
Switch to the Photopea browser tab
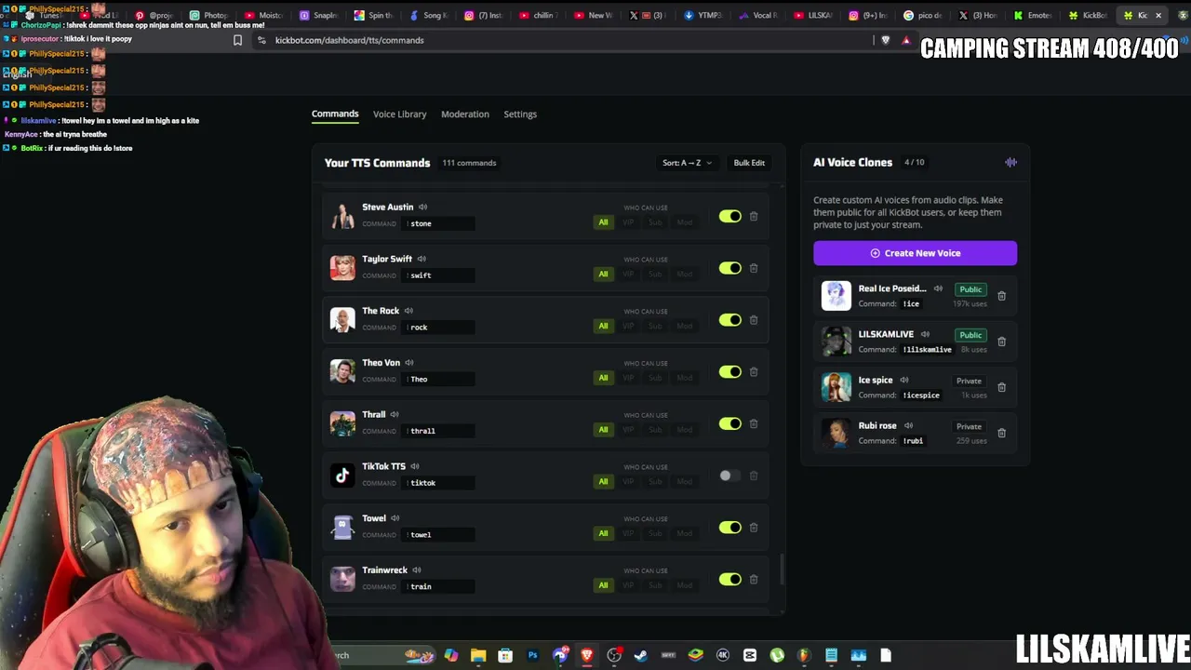[208, 15]
